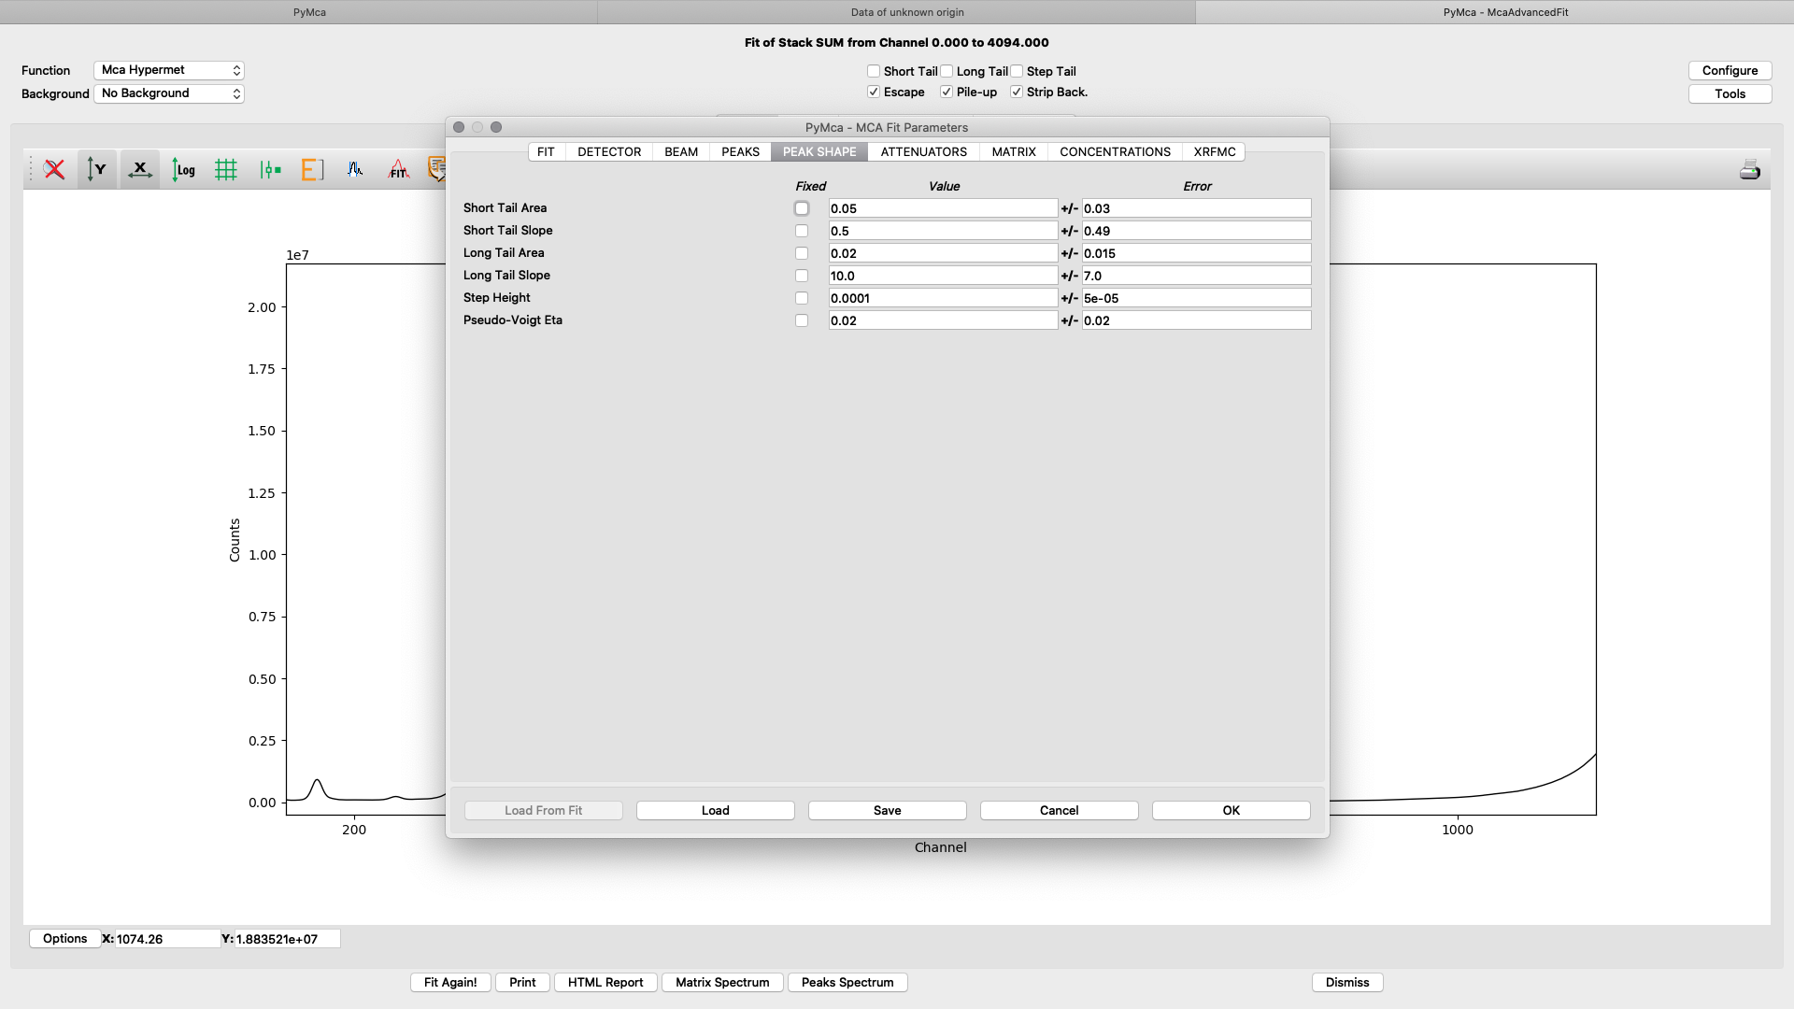This screenshot has height=1009, width=1794.
Task: Click the red FIT icon
Action: [x=398, y=169]
